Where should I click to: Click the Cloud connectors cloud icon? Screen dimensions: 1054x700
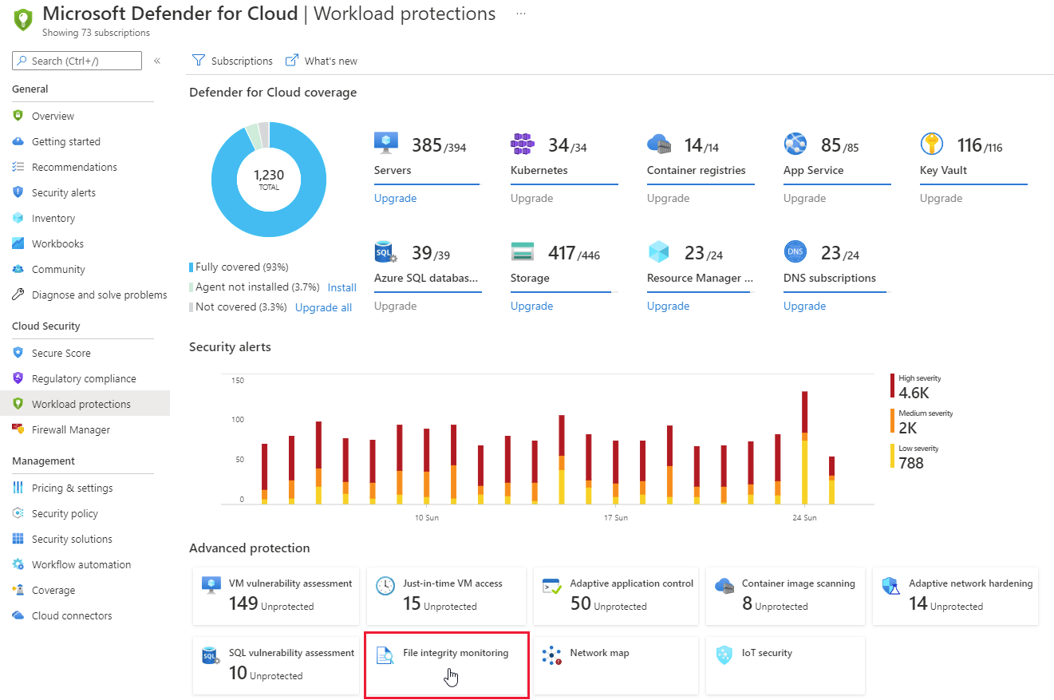click(x=18, y=615)
